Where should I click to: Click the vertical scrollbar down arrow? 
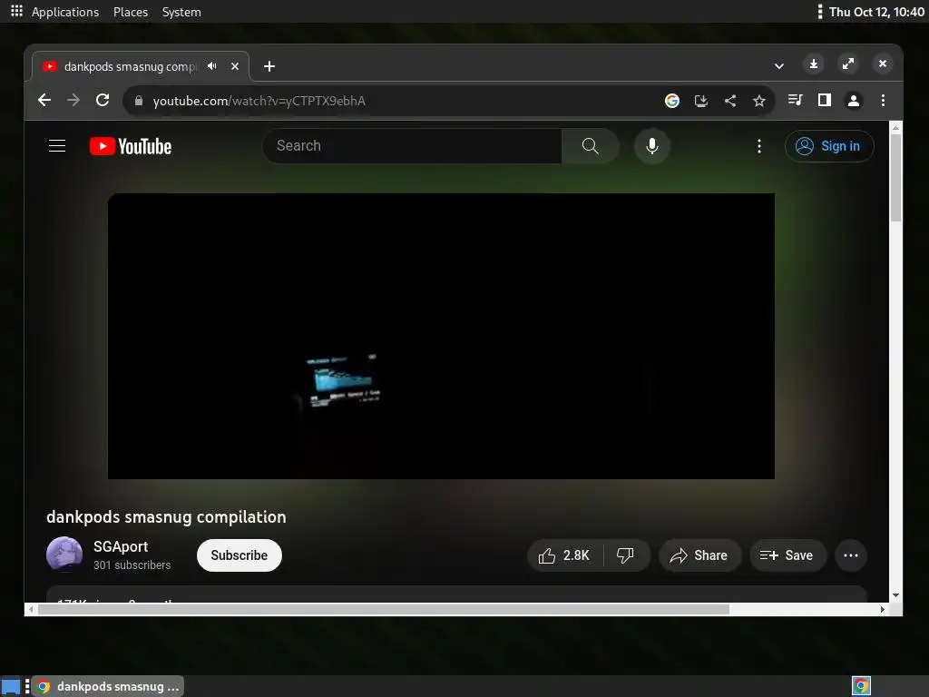click(x=895, y=595)
